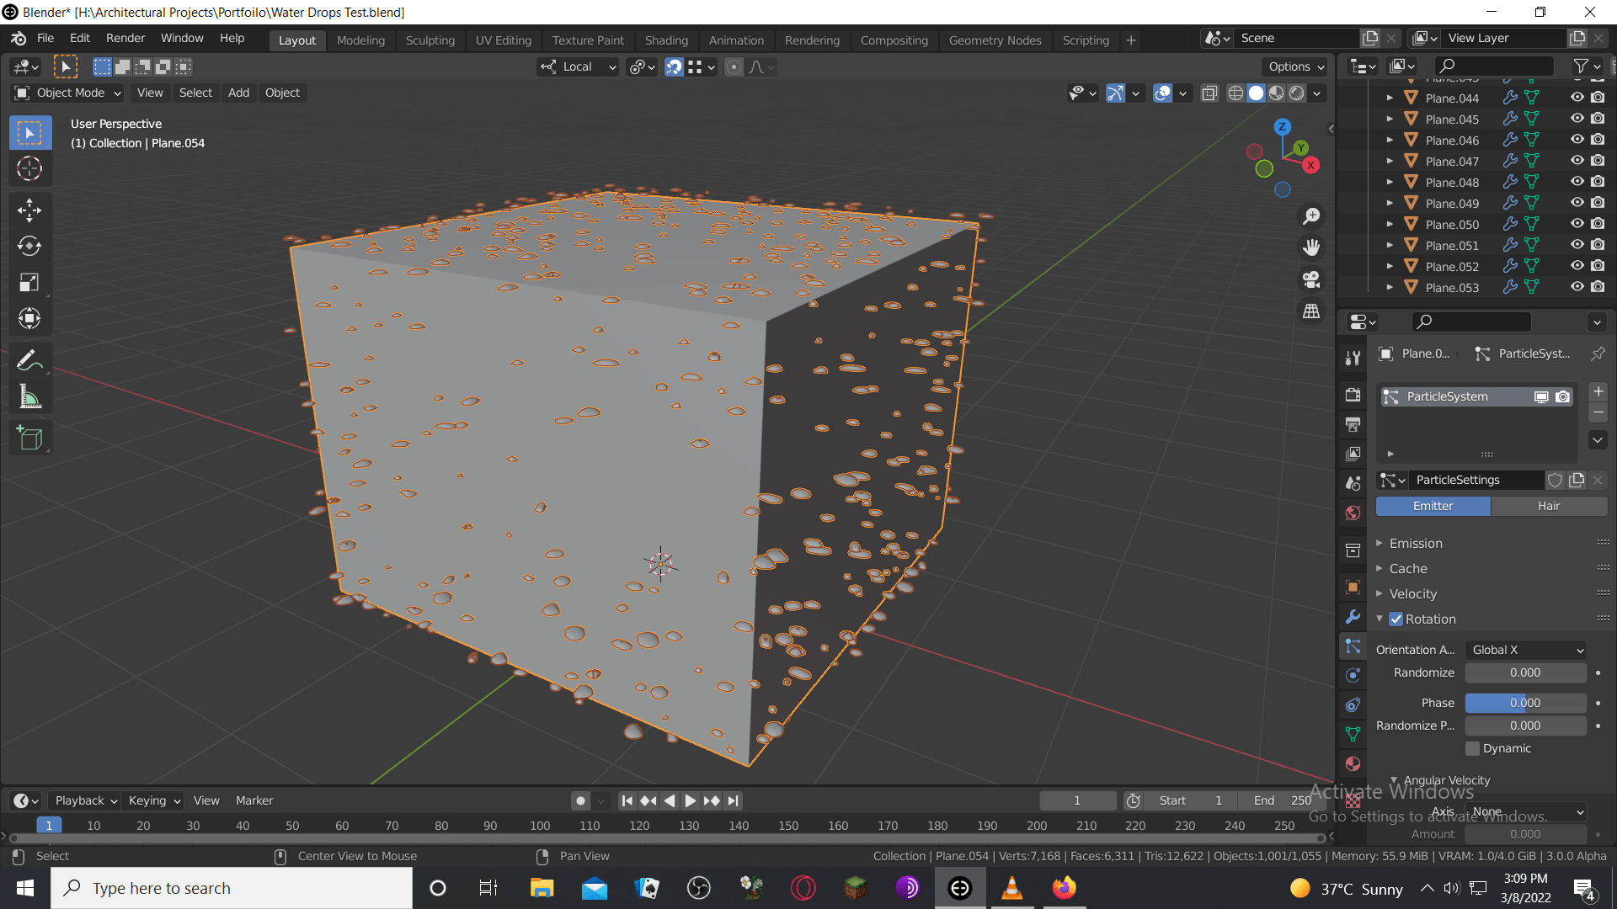Open the Object Mode dropdown
This screenshot has width=1617, height=909.
70,93
